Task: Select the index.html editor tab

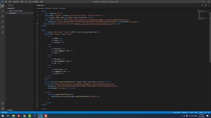Action: 40,5
